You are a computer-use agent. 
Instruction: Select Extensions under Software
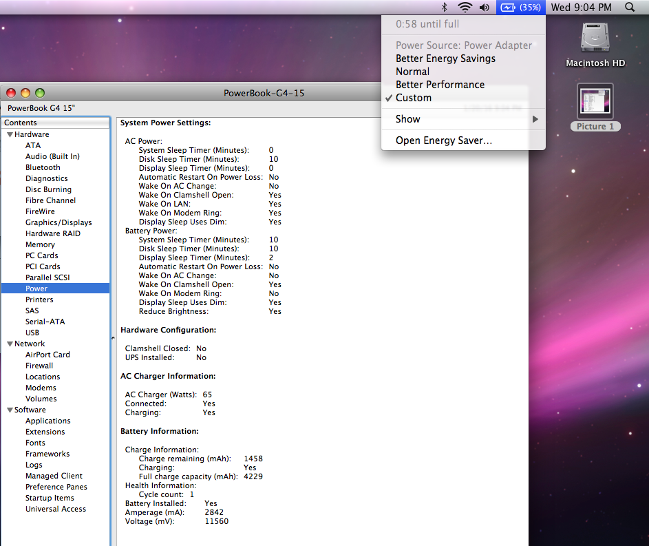[45, 432]
